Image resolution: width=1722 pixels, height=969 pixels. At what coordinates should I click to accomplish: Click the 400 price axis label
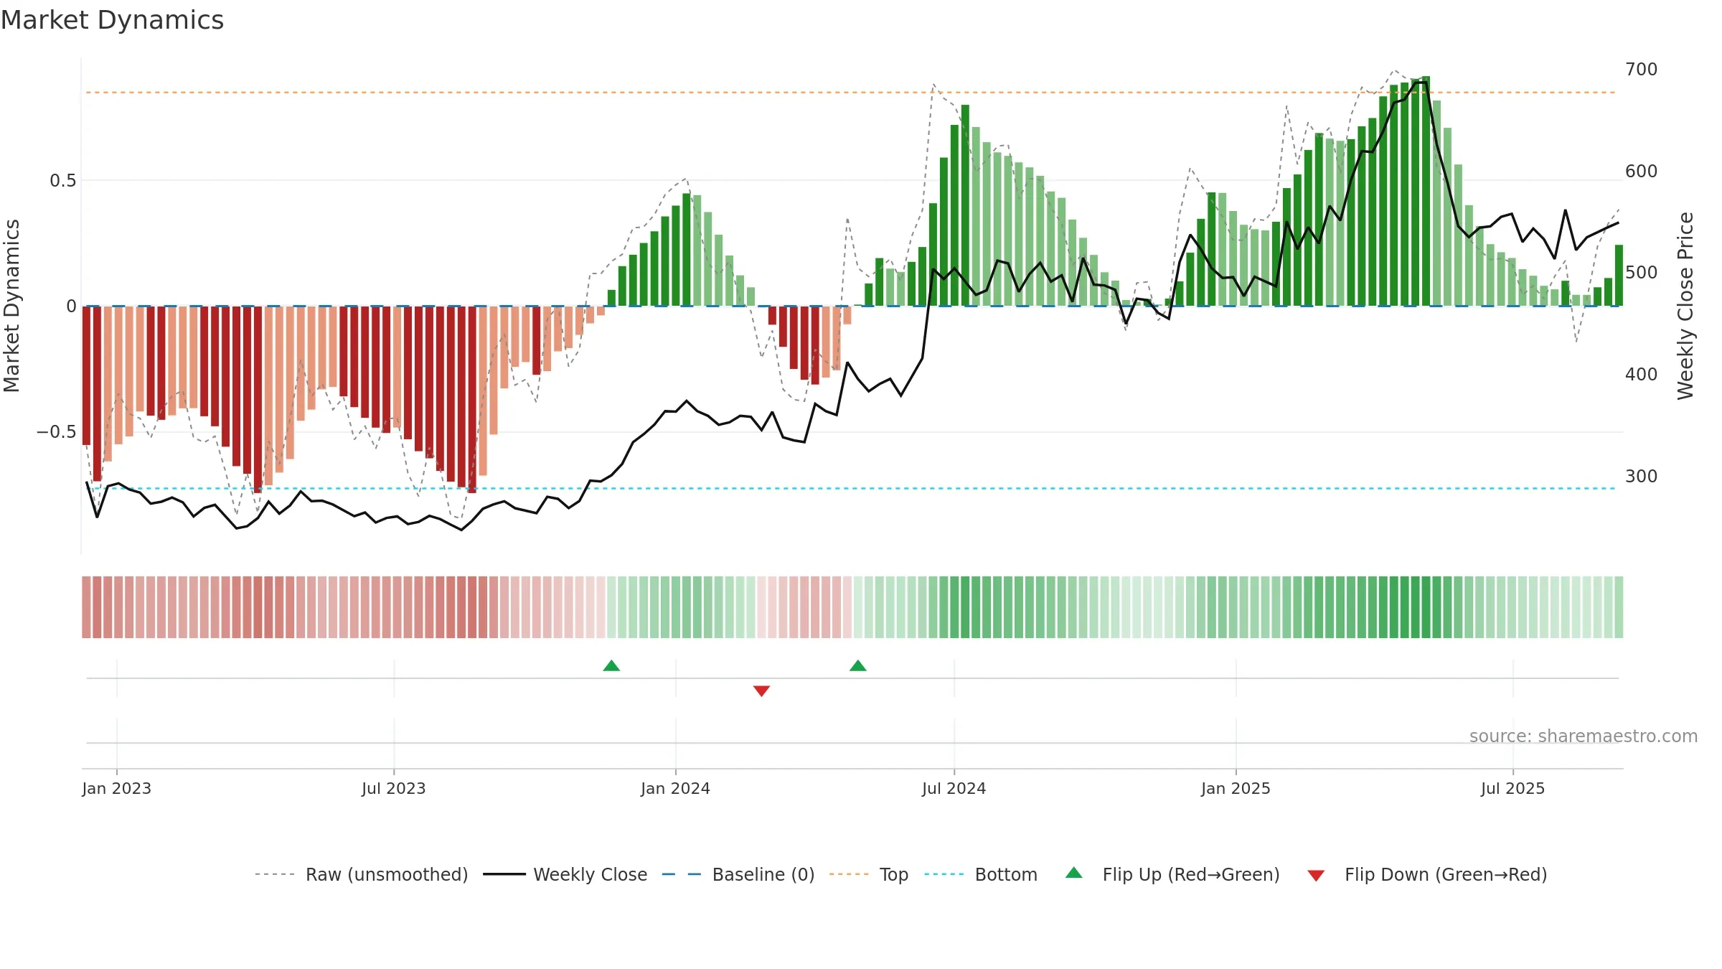[x=1642, y=375]
